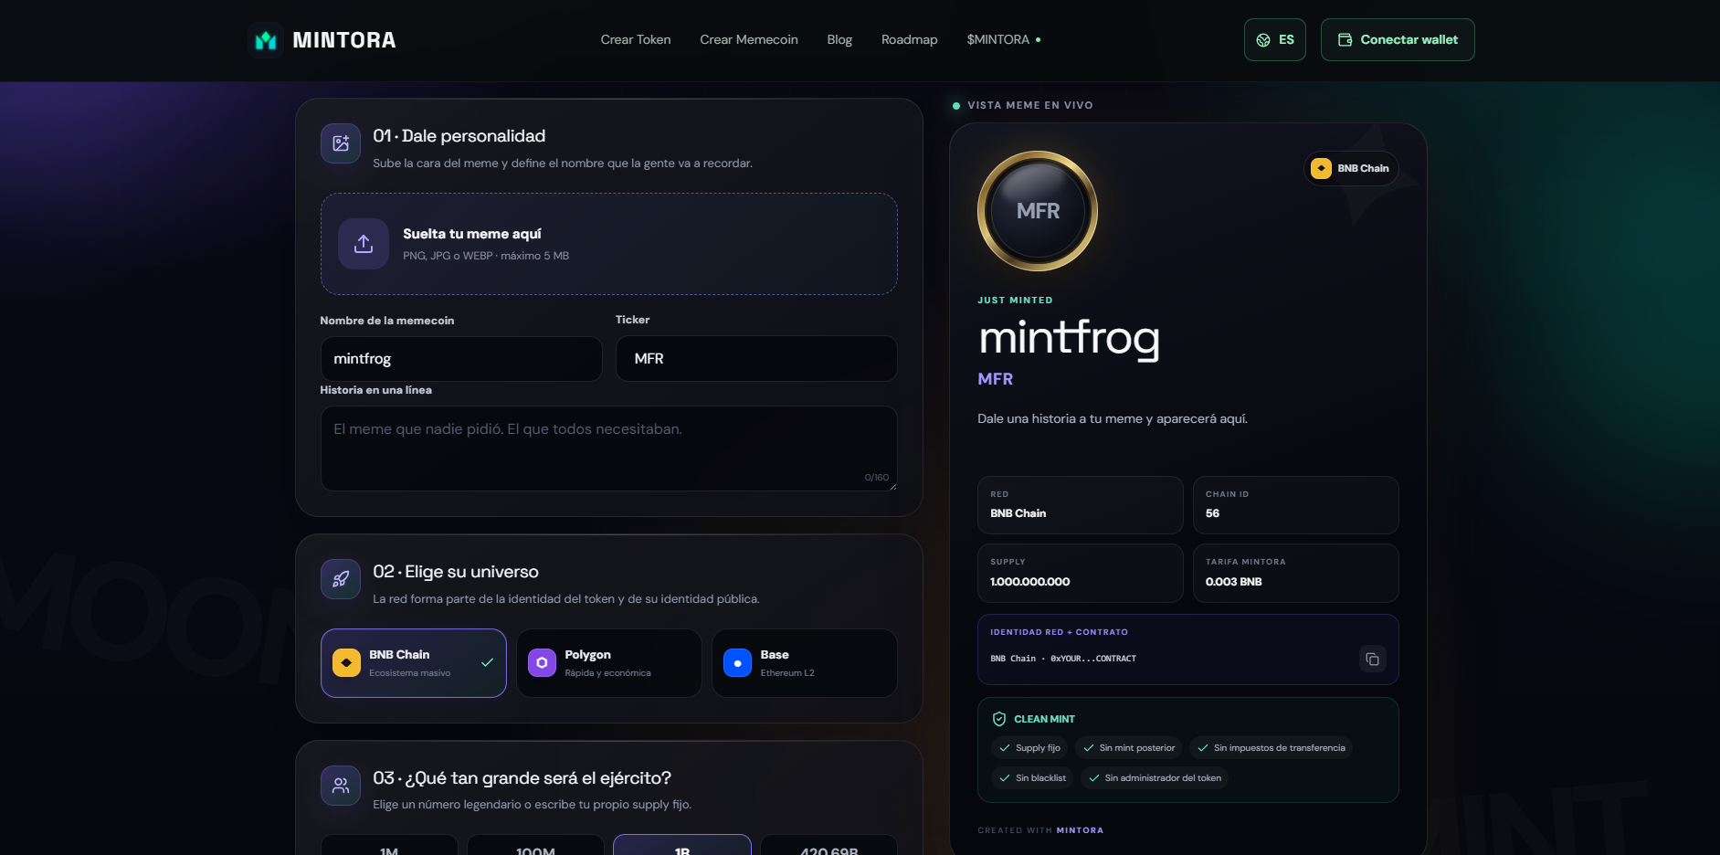Click the Historia en una línea textarea
The image size is (1720, 855).
point(609,449)
